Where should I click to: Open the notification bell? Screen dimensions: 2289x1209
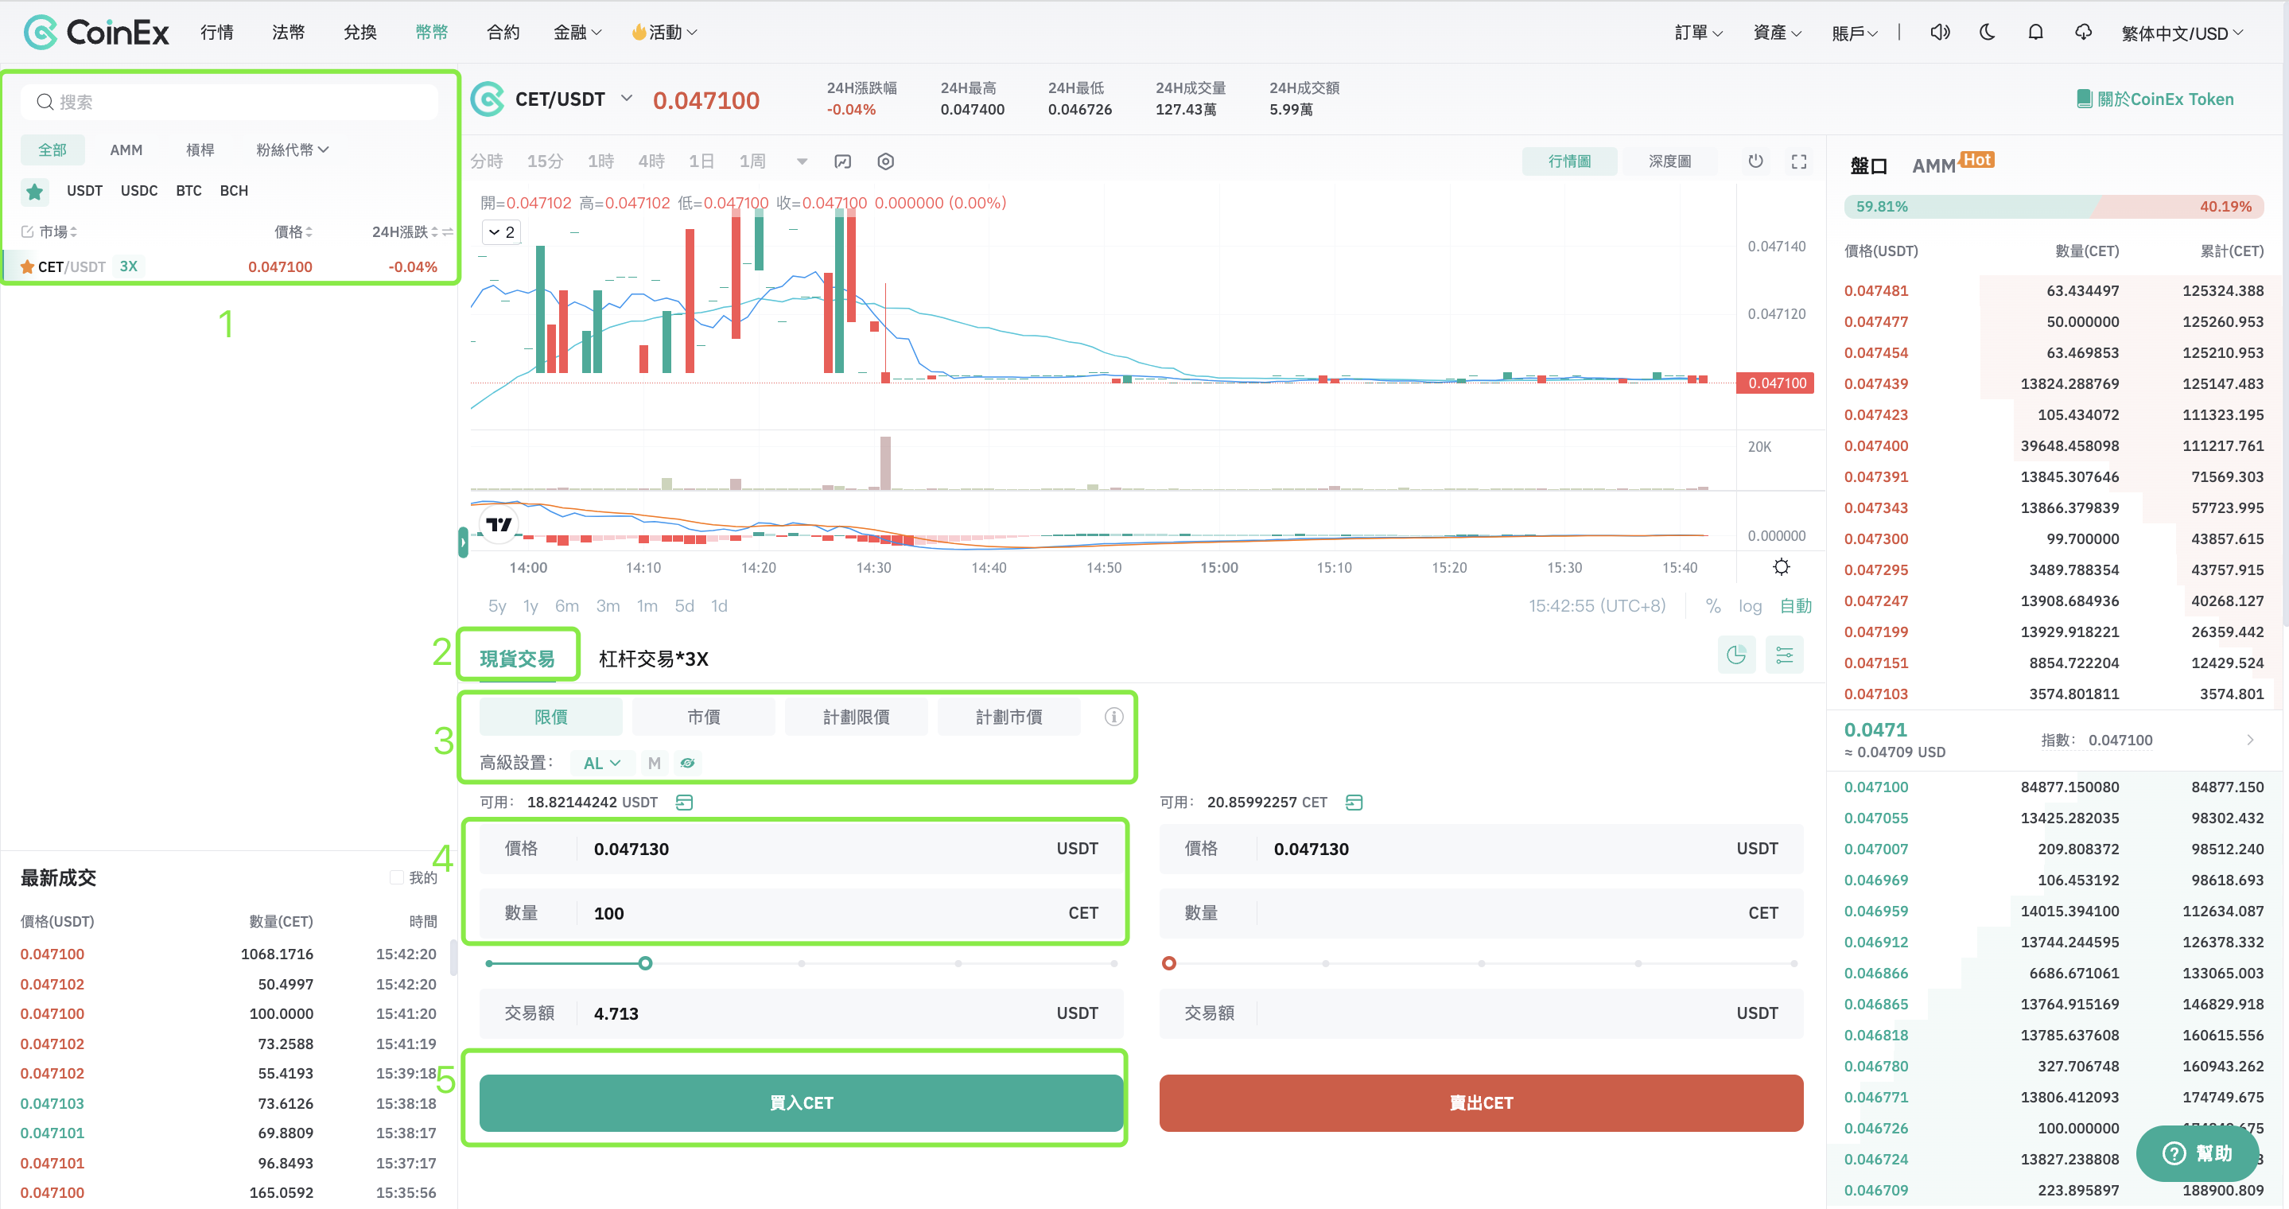click(x=2036, y=32)
